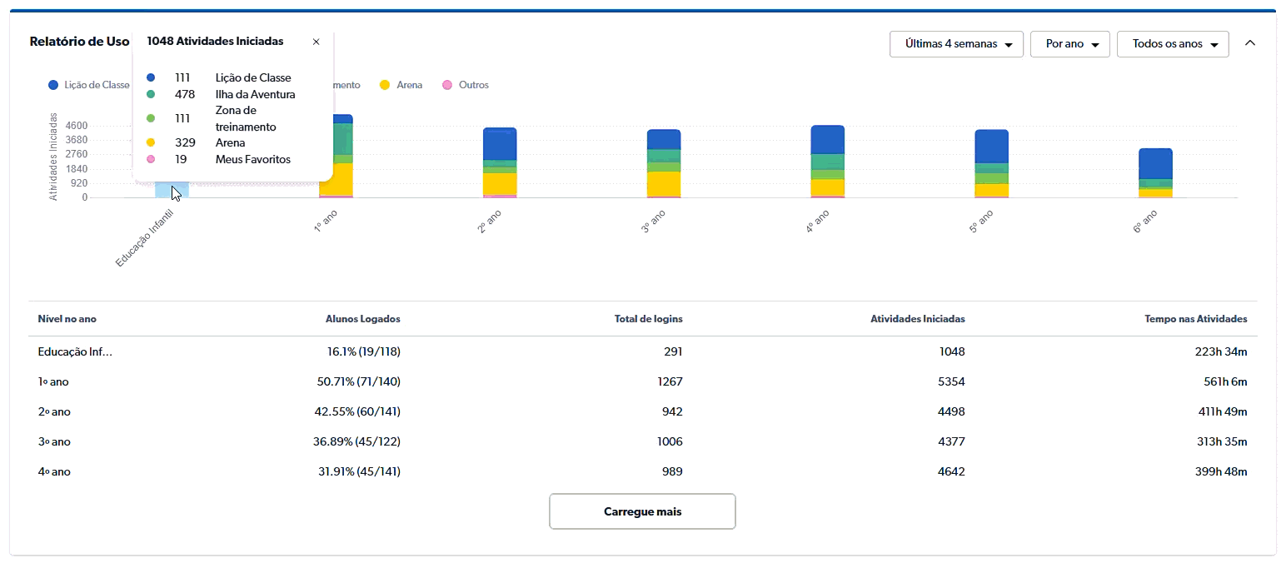Open the Por ano dropdown
The image size is (1286, 563).
click(1069, 44)
